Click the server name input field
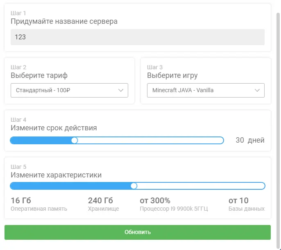This screenshot has width=281, height=250. [137, 37]
